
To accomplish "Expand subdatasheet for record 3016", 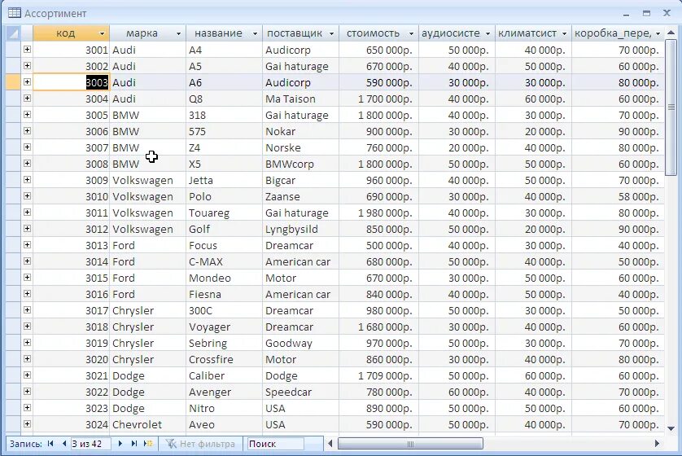I will pyautogui.click(x=27, y=294).
